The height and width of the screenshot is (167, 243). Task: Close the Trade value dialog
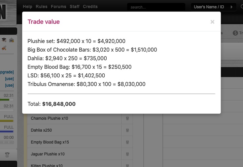[x=212, y=22]
